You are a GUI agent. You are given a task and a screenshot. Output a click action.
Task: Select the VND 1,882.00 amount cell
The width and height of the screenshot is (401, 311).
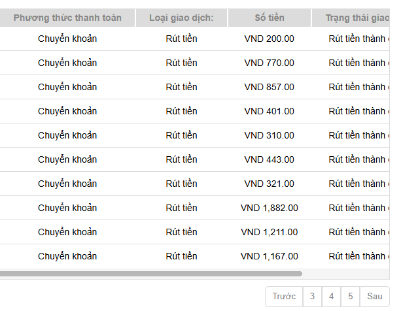[270, 208]
